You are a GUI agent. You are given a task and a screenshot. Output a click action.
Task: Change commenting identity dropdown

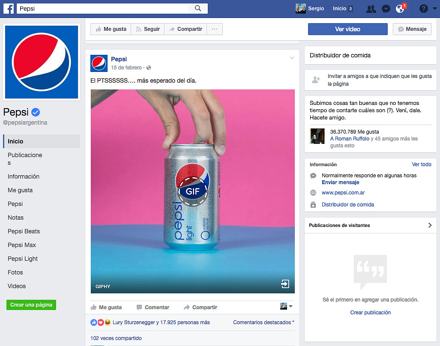pos(287,306)
